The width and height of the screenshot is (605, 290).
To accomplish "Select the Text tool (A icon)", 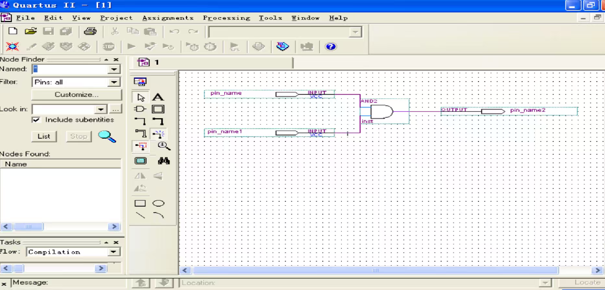I will [158, 97].
